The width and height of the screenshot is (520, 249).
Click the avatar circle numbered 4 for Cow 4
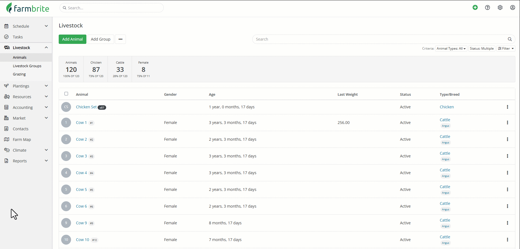(x=66, y=173)
